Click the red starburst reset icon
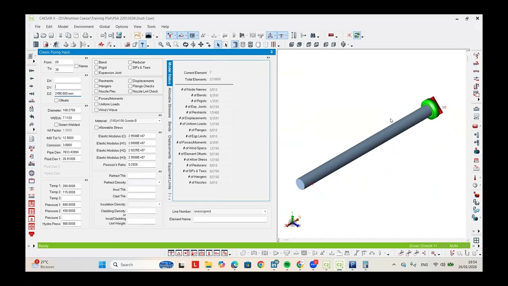 pos(349,35)
